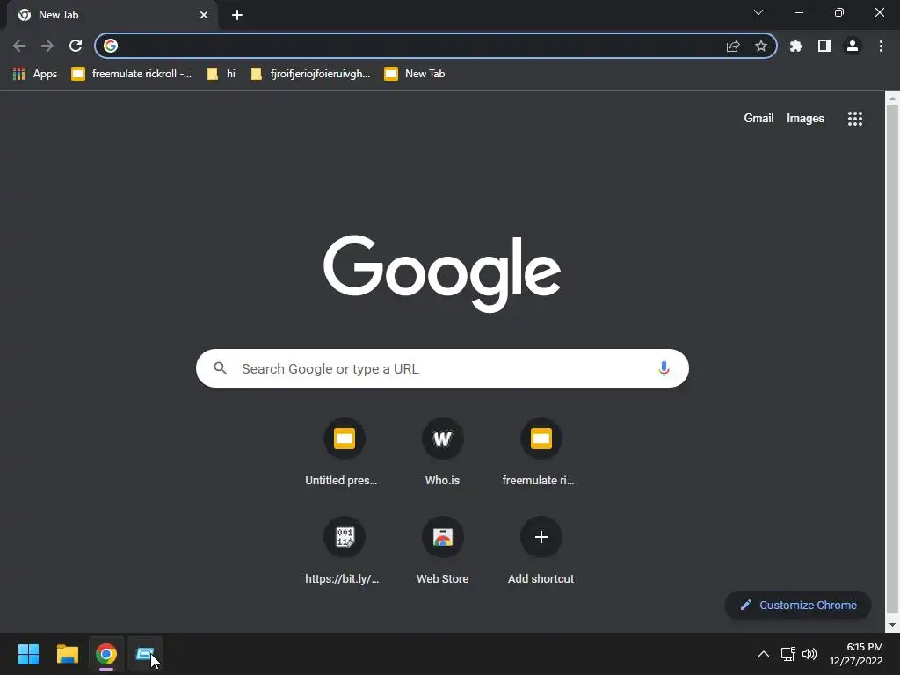
Task: Open the Untitled pres... shortcut
Action: tap(344, 454)
